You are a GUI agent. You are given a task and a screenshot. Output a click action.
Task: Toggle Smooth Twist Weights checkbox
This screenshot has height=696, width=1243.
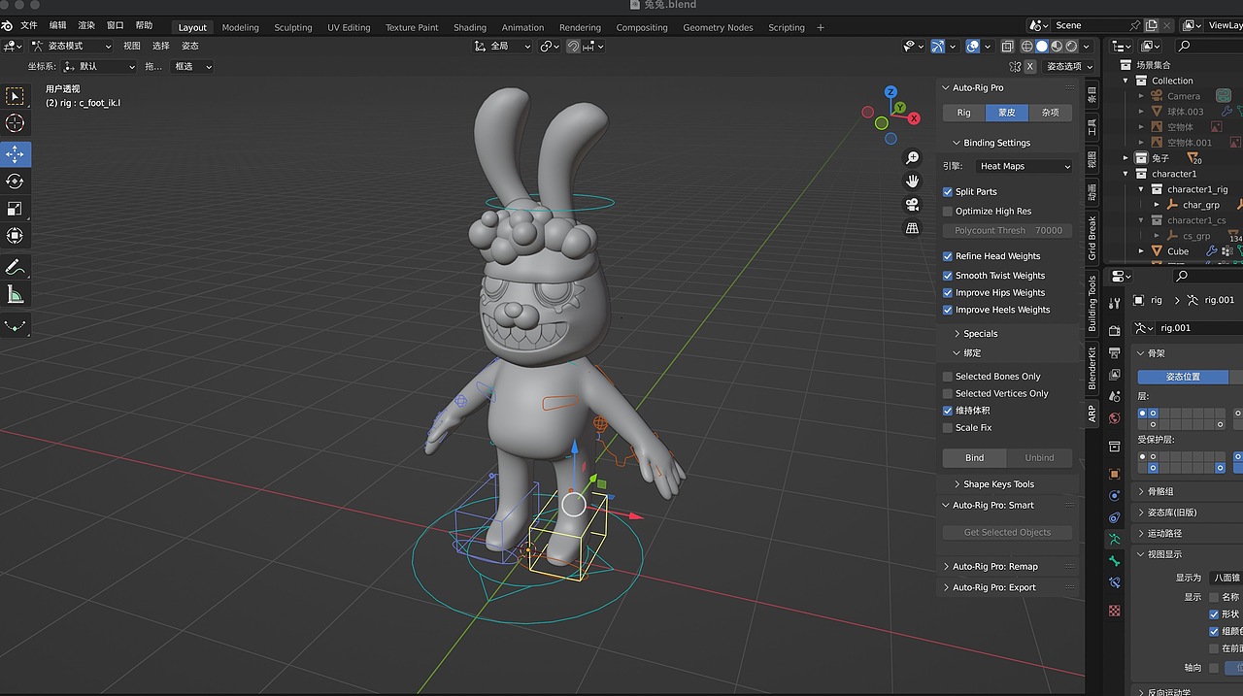click(948, 276)
